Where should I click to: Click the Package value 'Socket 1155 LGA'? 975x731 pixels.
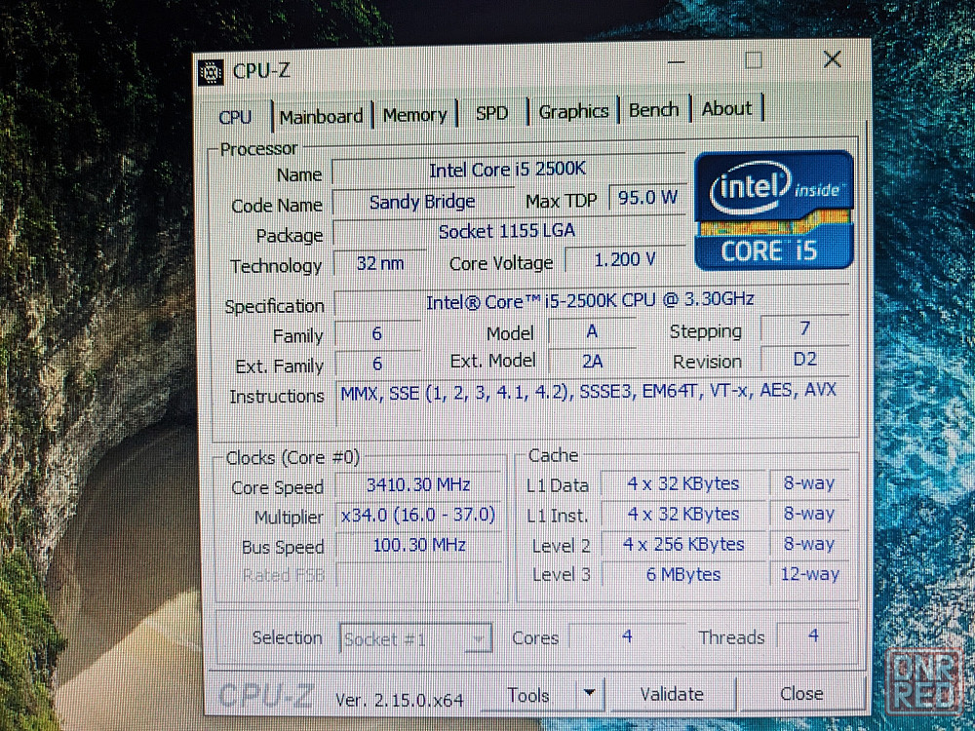click(x=507, y=231)
